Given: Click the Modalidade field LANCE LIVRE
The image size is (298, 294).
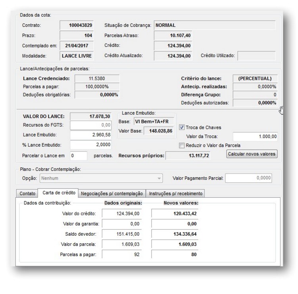Looking at the screenshot, I should pos(77,56).
